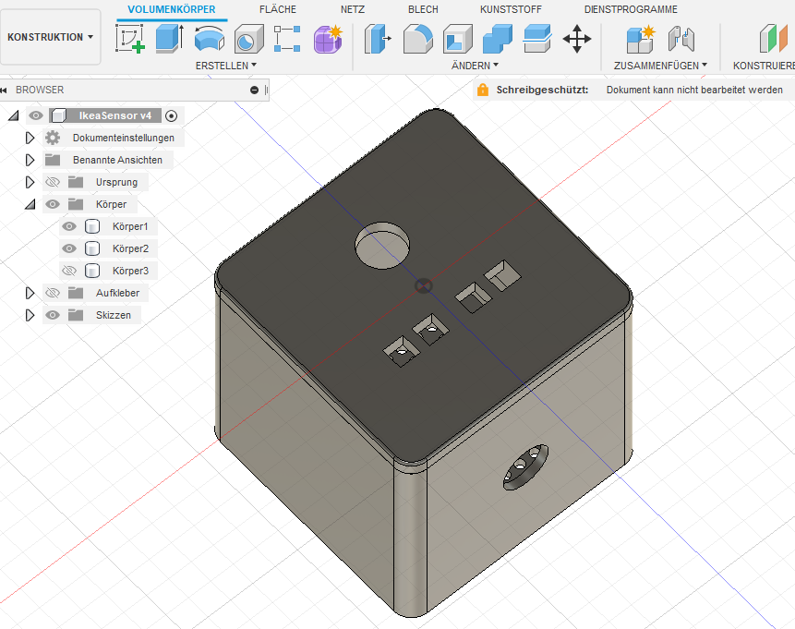This screenshot has height=629, width=795.
Task: Click the IkeaSensor v4 component icon
Action: [58, 115]
